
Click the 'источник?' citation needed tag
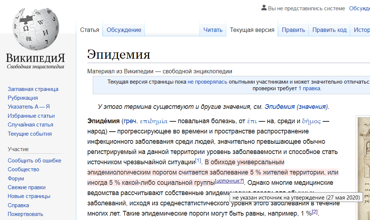pyautogui.click(x=230, y=181)
